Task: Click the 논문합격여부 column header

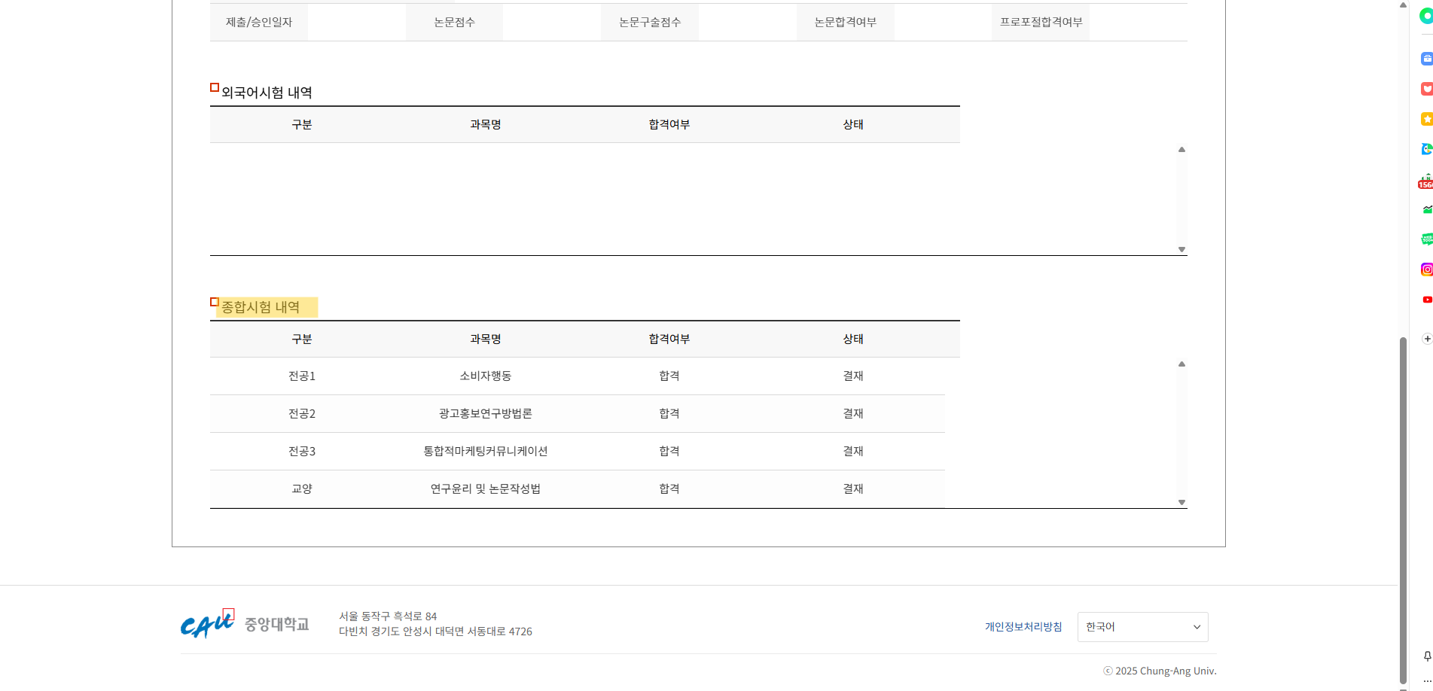Action: pyautogui.click(x=845, y=23)
